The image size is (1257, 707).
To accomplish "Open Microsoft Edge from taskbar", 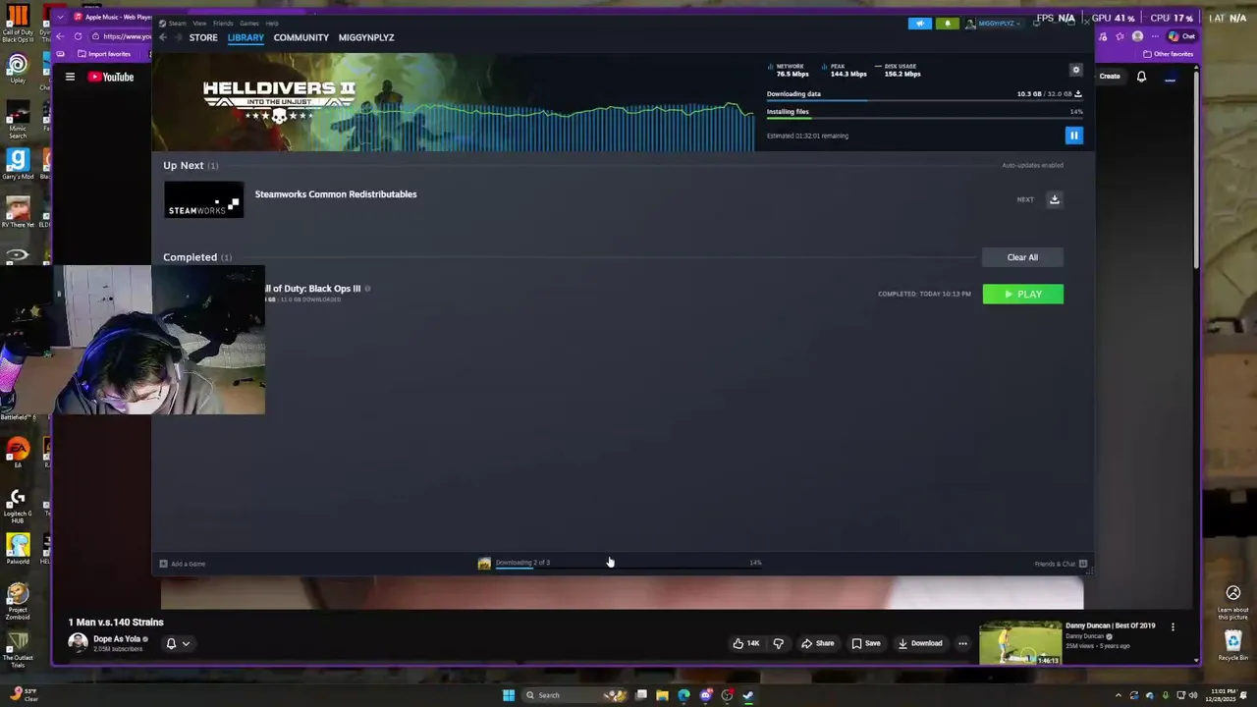I will [x=683, y=695].
